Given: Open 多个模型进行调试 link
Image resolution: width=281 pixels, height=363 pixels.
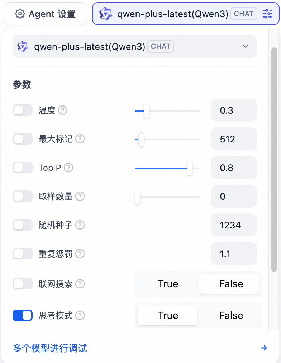Looking at the screenshot, I should 50,348.
